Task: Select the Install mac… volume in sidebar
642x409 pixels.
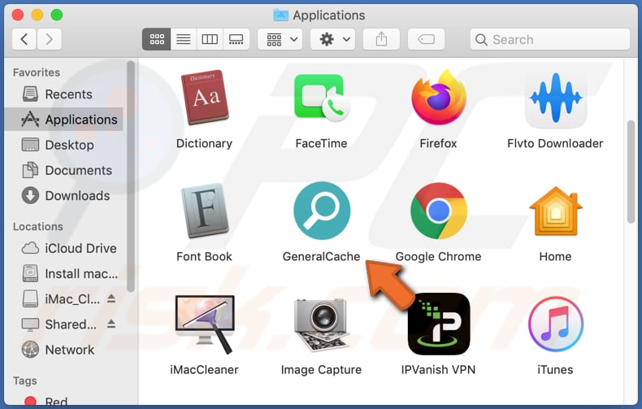Action: coord(64,274)
